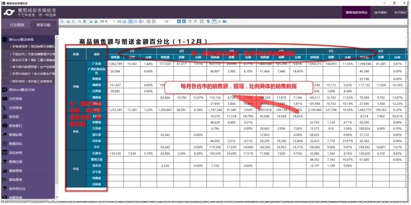Click the 区域 column header cell

pos(76,55)
